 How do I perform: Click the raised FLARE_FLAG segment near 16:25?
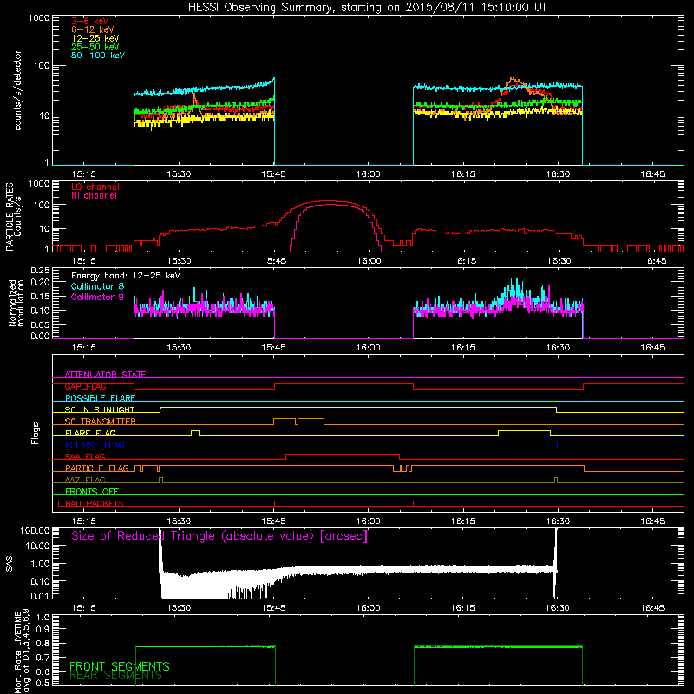click(x=525, y=430)
